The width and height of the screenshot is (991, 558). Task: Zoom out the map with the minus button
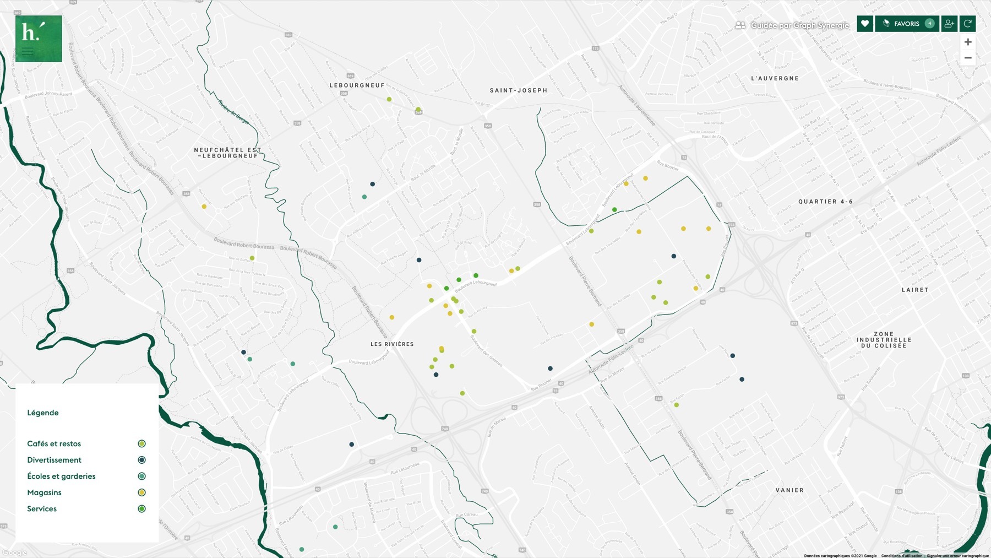pos(967,58)
